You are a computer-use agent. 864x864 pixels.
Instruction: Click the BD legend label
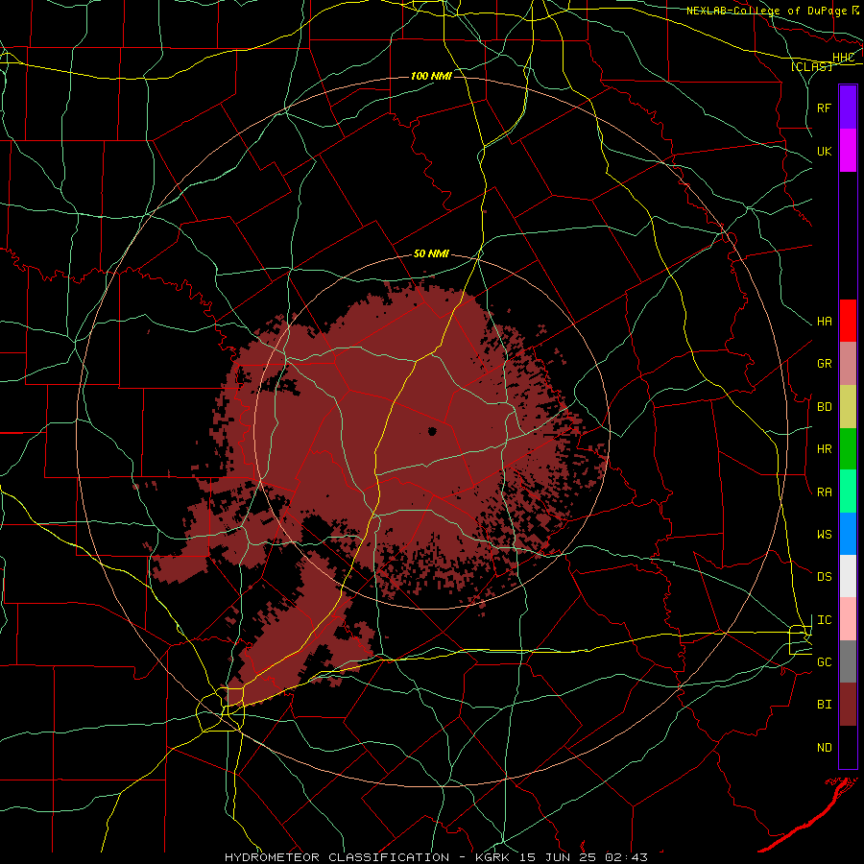(825, 407)
